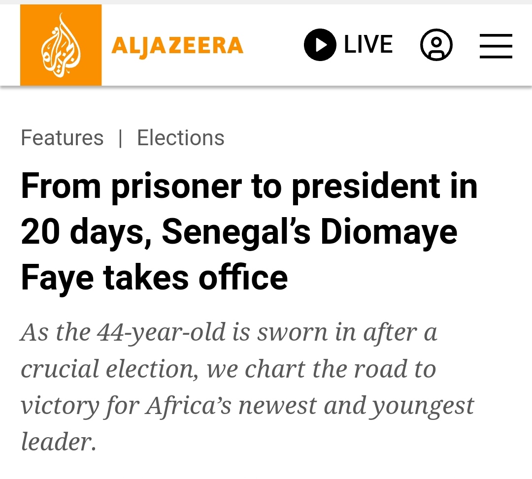Click the top bar of the hamburger icon

(496, 35)
